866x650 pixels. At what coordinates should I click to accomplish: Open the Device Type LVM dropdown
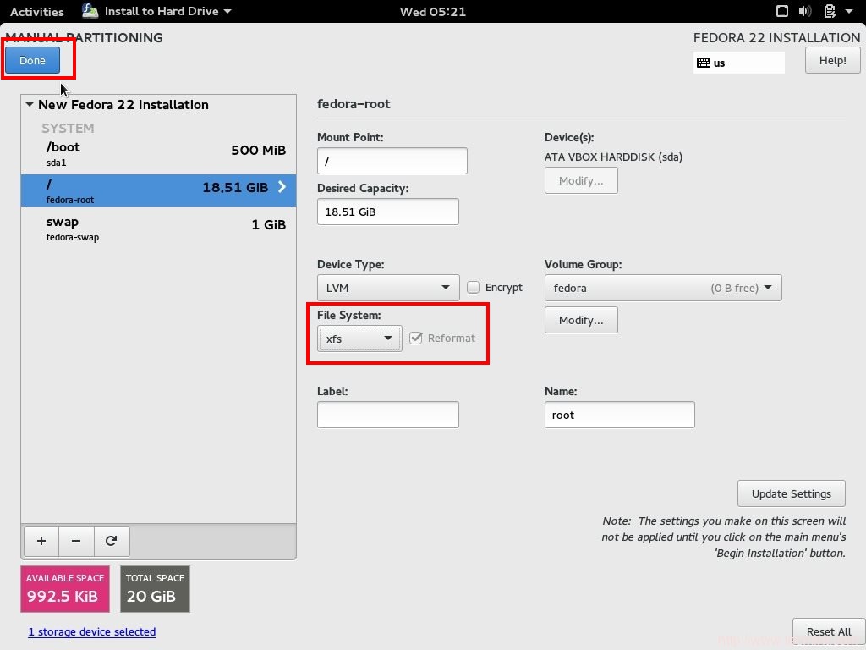pos(388,288)
